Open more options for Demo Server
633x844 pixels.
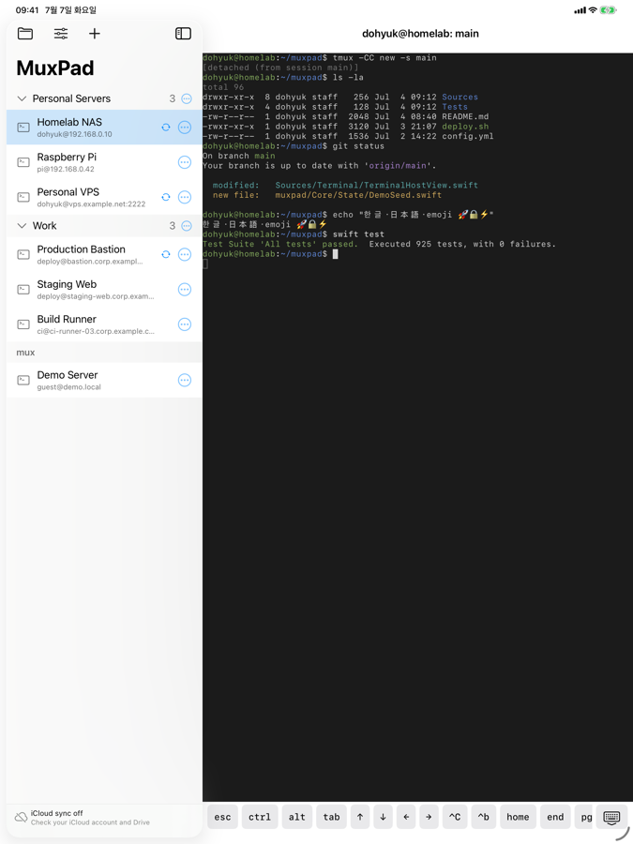coord(185,380)
